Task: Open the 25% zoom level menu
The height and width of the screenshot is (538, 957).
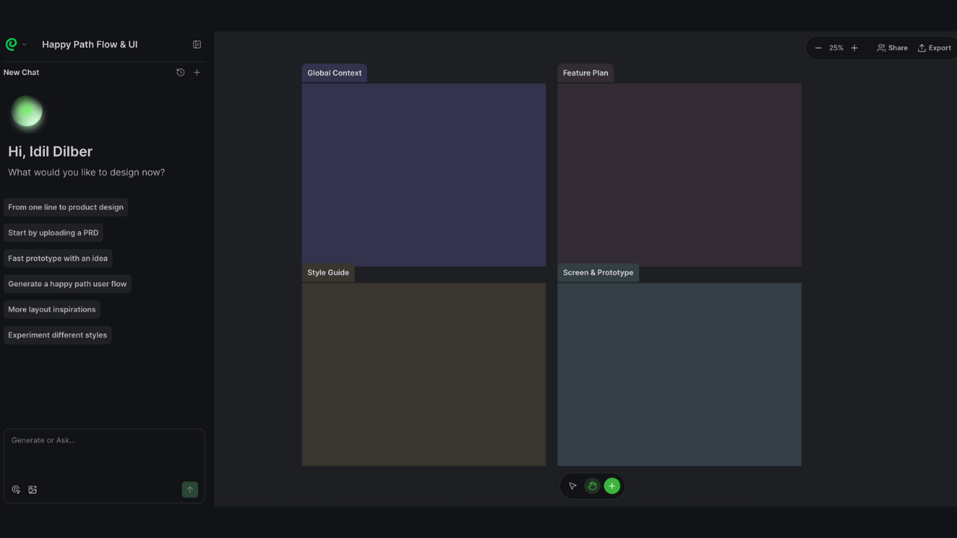Action: 836,48
